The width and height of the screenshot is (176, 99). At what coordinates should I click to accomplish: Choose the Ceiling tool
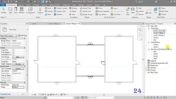[x=49, y=11]
